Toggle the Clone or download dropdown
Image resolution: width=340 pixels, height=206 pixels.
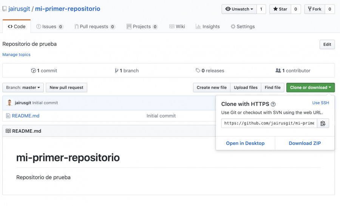[311, 87]
